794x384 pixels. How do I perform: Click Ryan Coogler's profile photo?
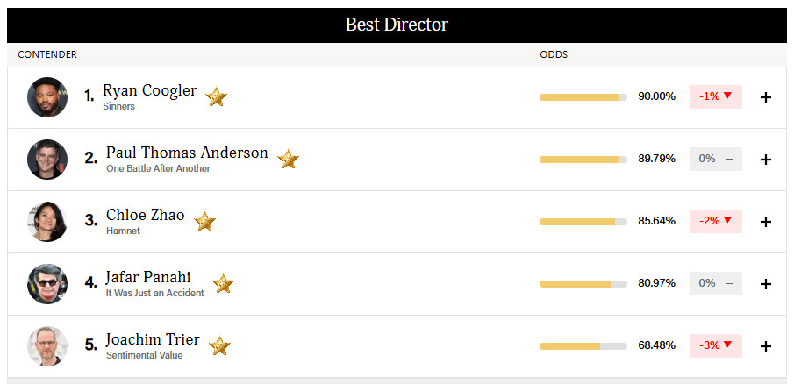pos(46,96)
